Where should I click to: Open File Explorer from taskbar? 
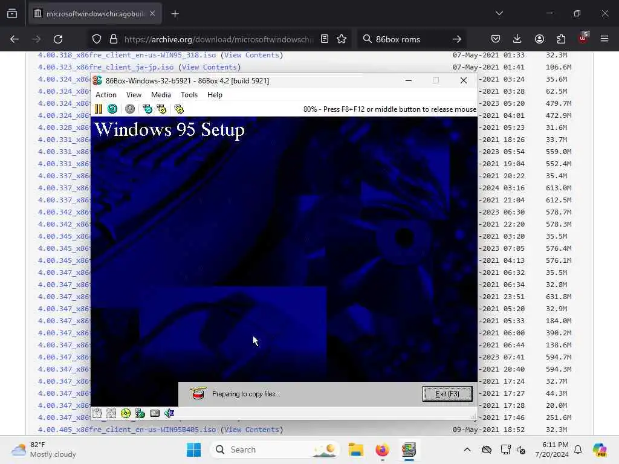point(355,449)
